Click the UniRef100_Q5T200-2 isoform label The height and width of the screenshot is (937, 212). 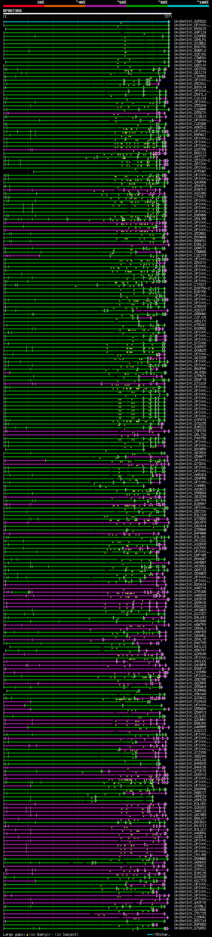pos(192,161)
